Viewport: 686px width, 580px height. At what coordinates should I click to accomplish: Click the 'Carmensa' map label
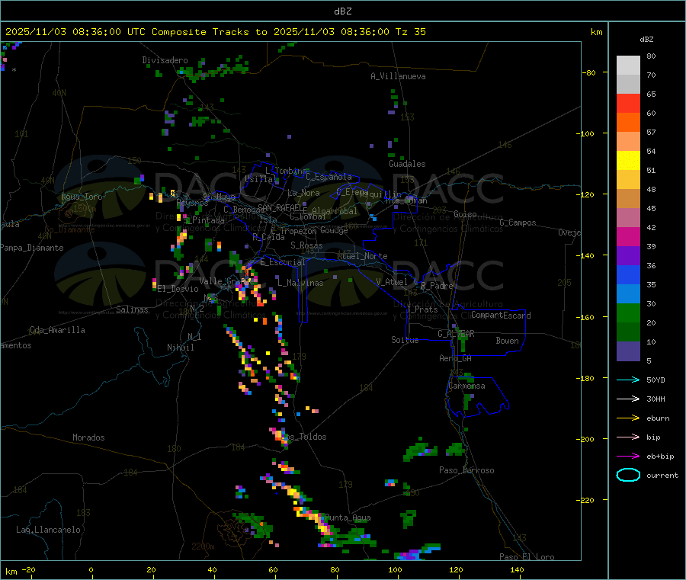pyautogui.click(x=466, y=386)
